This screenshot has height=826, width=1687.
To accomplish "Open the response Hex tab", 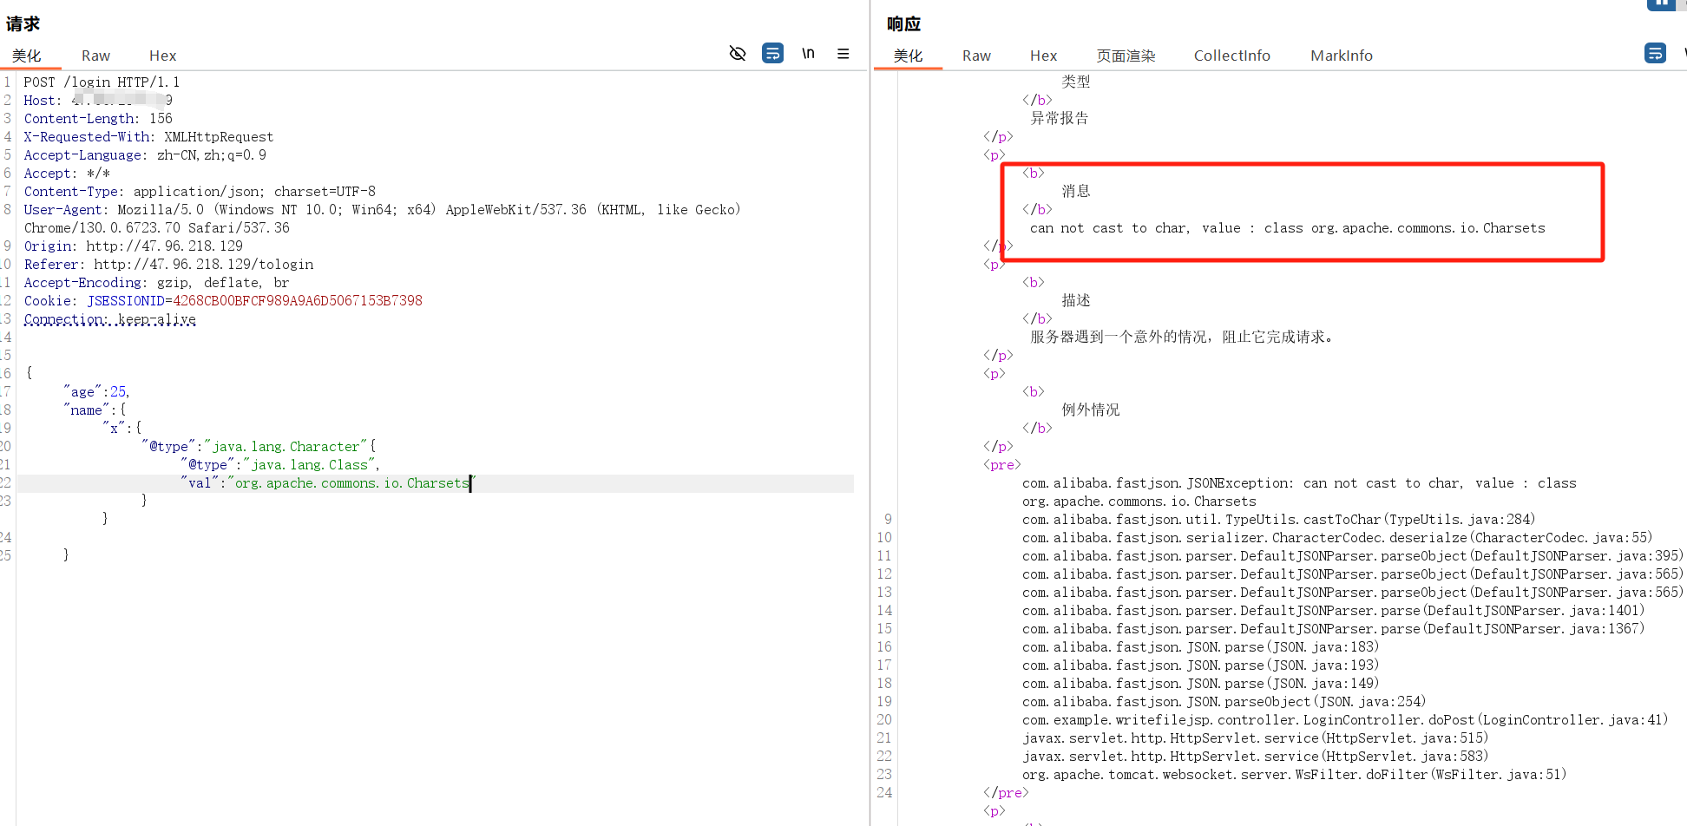I will tap(1043, 56).
